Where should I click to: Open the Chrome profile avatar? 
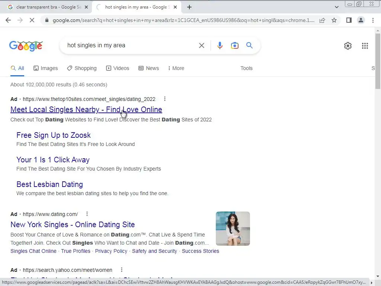point(361,20)
